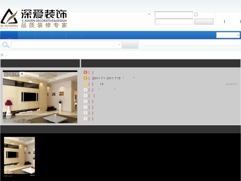Click the login button beside the password field

click(x=204, y=22)
